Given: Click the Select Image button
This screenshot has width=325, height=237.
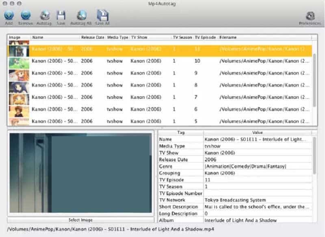Looking at the screenshot, I should 80,220.
